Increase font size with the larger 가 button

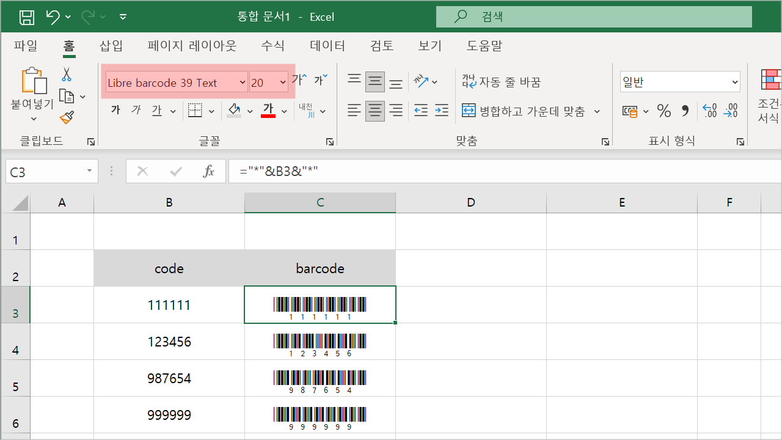click(x=299, y=79)
